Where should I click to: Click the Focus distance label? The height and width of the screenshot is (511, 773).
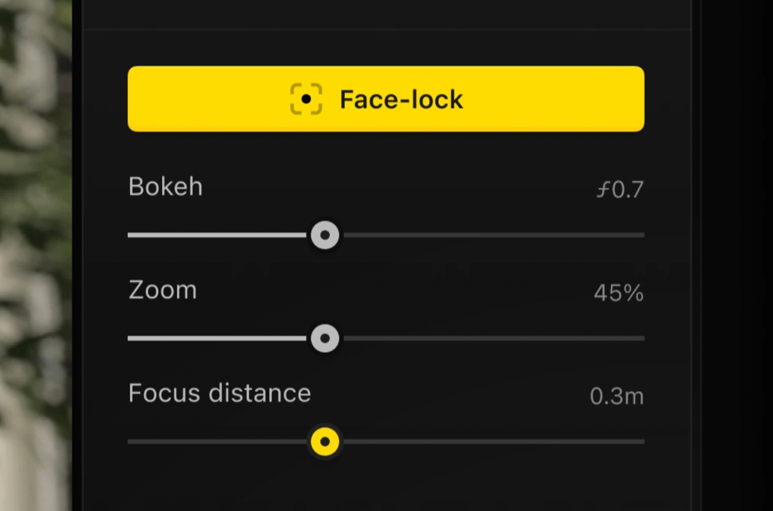pyautogui.click(x=219, y=393)
